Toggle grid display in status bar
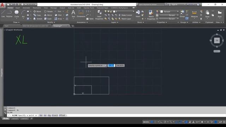The image size is (226, 127). click(x=152, y=122)
